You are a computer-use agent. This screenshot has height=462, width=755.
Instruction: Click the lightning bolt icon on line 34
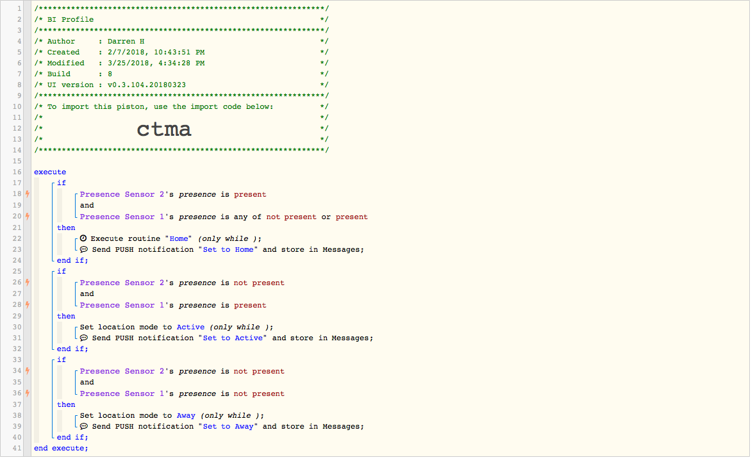tap(28, 371)
